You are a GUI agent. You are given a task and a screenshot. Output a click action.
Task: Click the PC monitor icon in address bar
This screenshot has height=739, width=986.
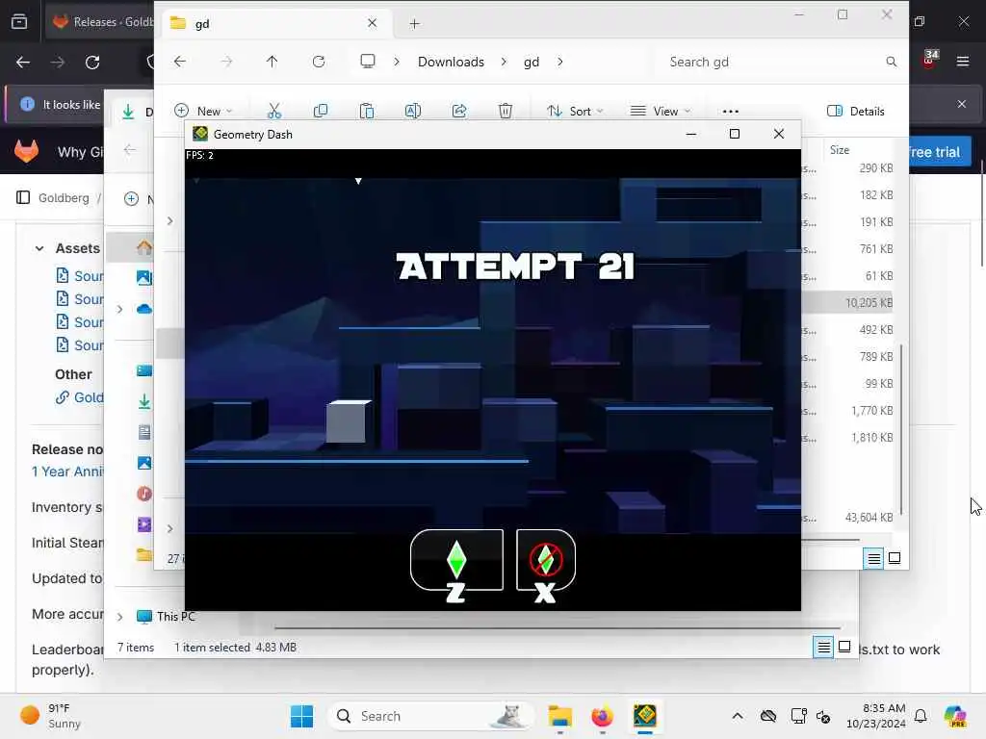click(368, 62)
